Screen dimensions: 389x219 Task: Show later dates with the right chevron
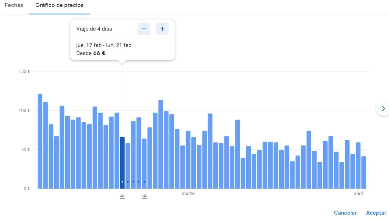(383, 109)
